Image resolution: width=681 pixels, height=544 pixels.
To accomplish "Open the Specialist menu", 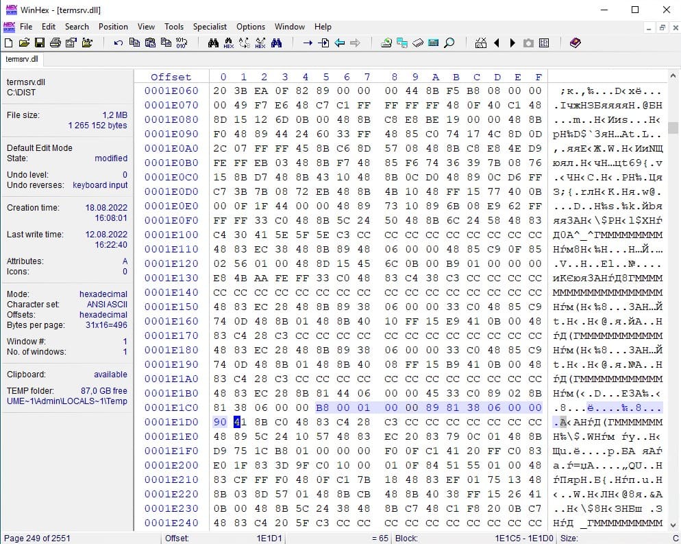I will (210, 27).
